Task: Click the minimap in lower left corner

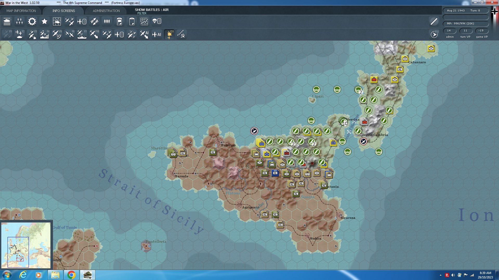Action: [x=26, y=245]
